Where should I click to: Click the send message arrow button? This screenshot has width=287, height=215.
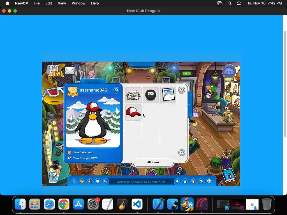coord(177,181)
